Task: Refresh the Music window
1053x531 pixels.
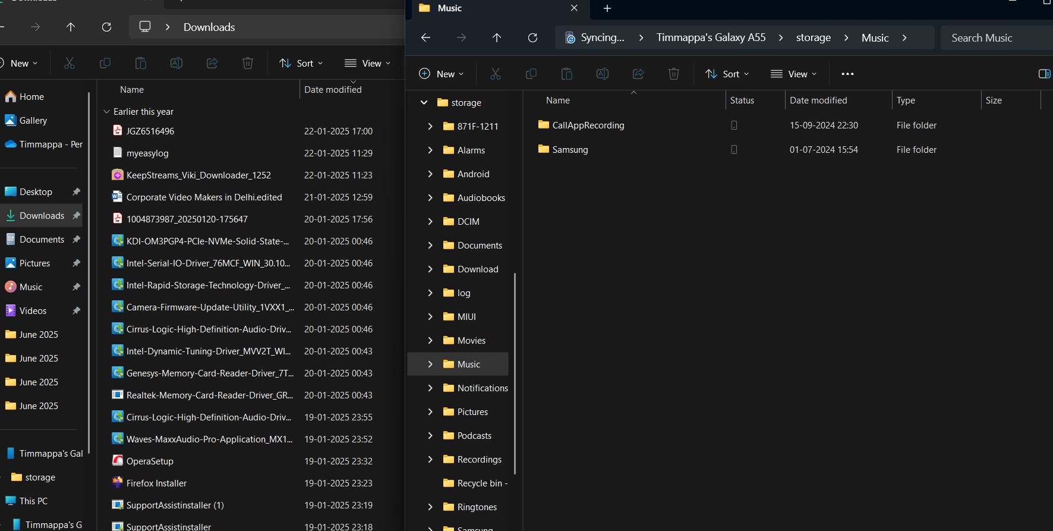Action: tap(532, 37)
